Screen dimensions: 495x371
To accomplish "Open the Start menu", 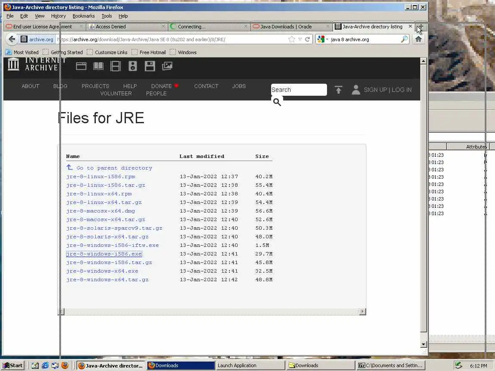I will pos(12,365).
